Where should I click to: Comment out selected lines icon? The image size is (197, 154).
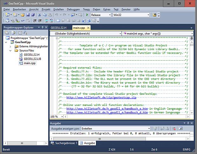[46, 21]
